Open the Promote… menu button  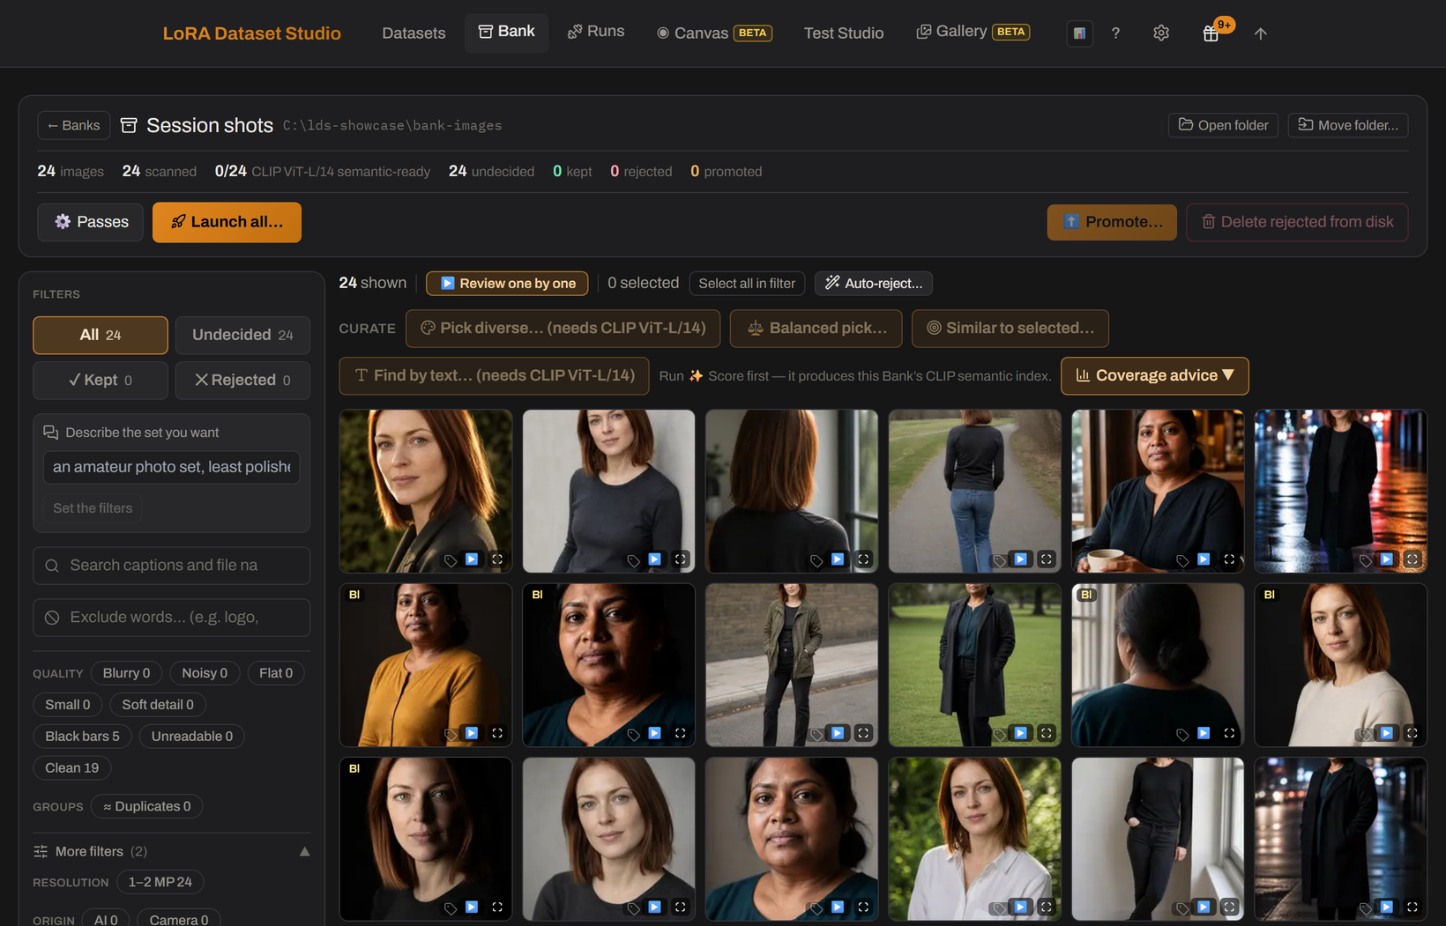click(1111, 222)
